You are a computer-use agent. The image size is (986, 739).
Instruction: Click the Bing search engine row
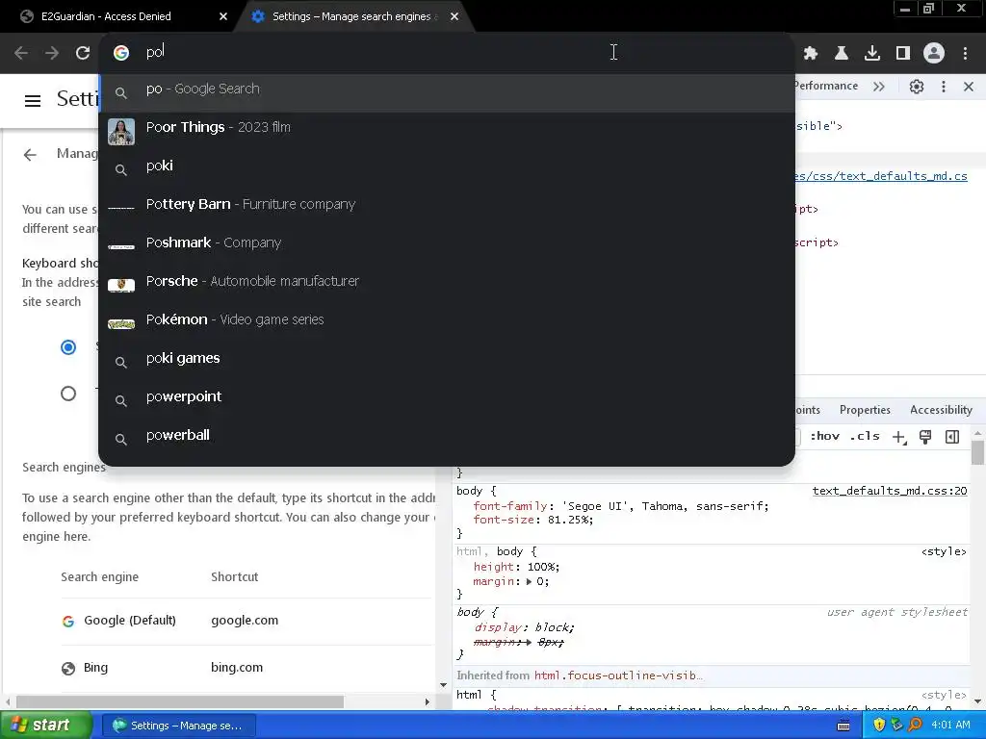pyautogui.click(x=247, y=668)
